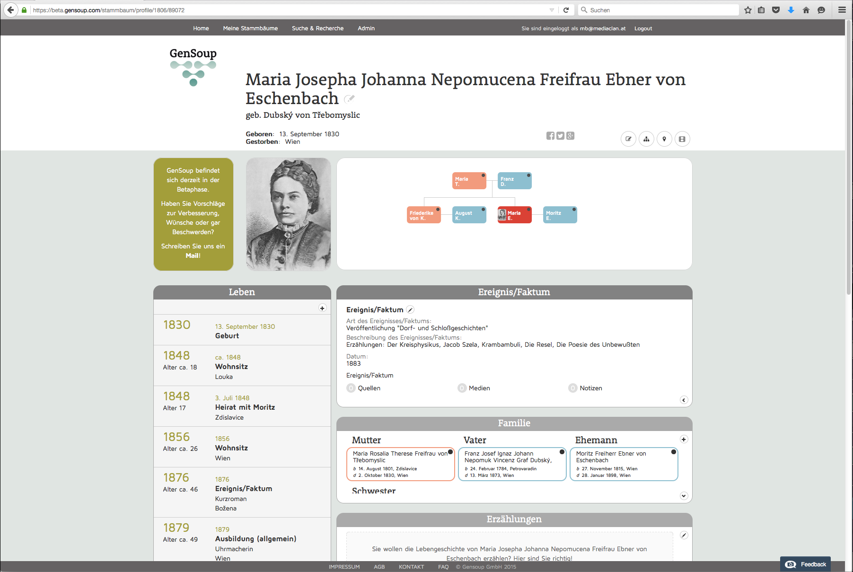
Task: Open the KONTAKT footer link
Action: coord(411,567)
